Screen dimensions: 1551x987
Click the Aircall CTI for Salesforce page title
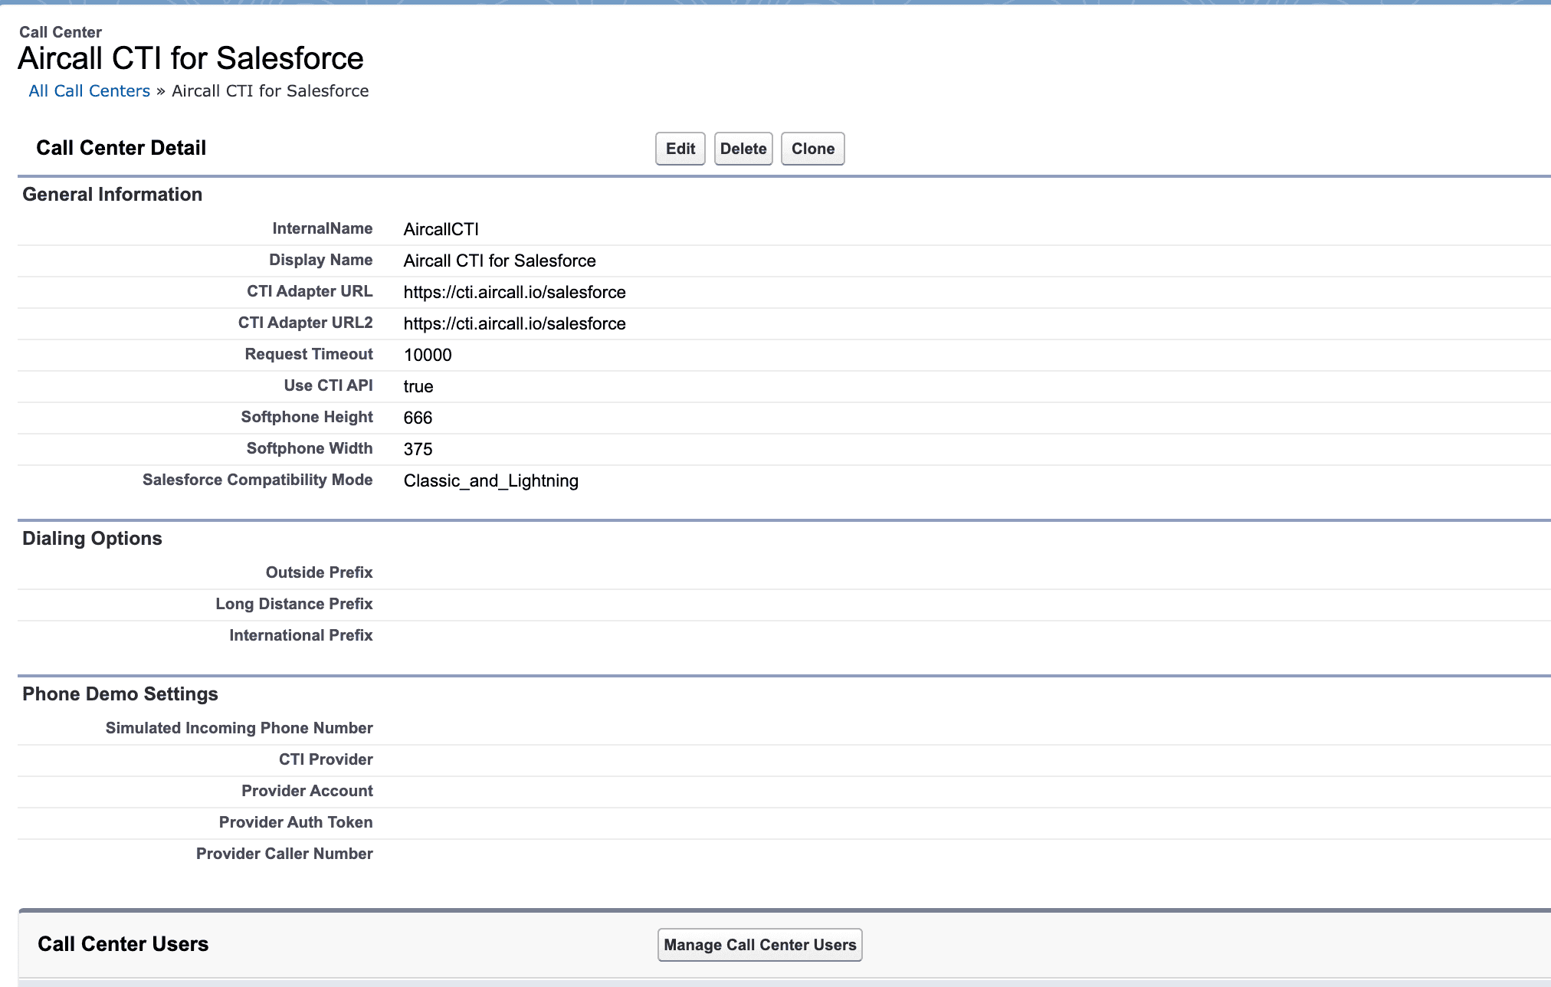pyautogui.click(x=190, y=58)
